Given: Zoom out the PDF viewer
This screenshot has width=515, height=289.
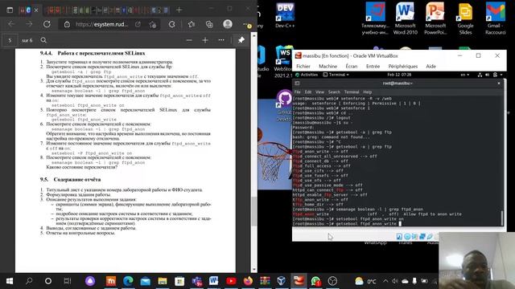Looking at the screenshot, I should (189, 40).
